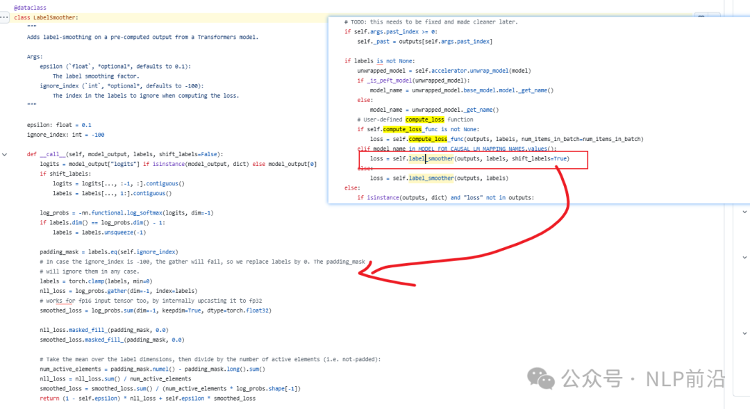Screen dimensions: 750x409
Task: Click the 'if labels.dim() == log_probs.dim() - 1:' line
Action: point(102,222)
